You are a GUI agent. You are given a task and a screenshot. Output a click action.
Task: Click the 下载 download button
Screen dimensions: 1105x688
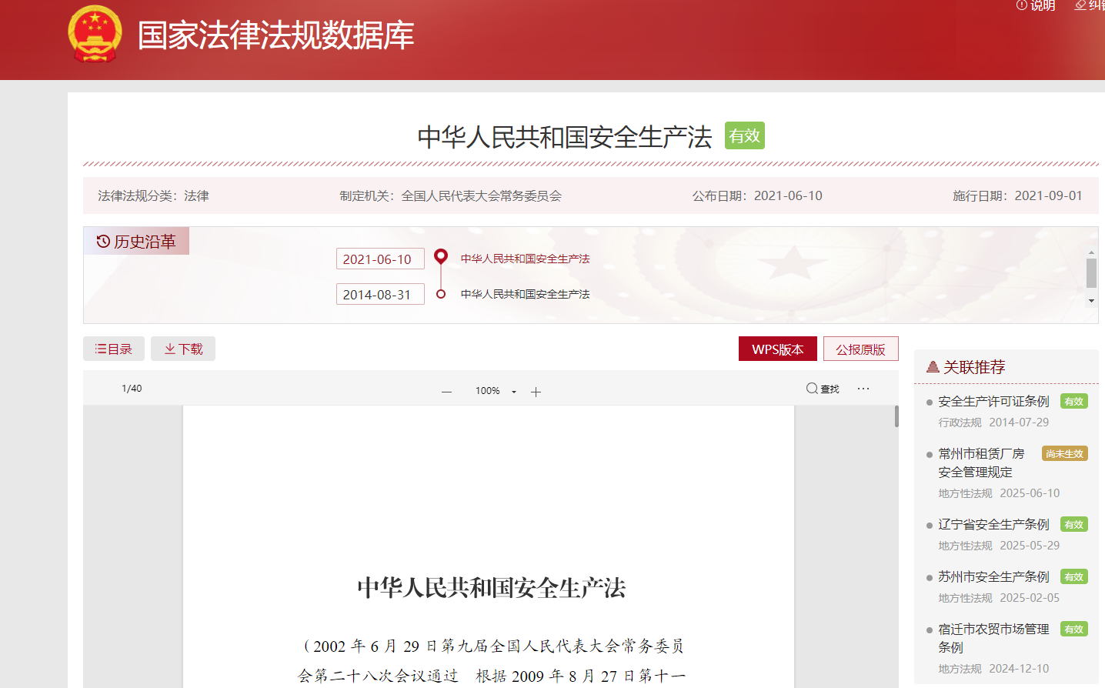183,349
